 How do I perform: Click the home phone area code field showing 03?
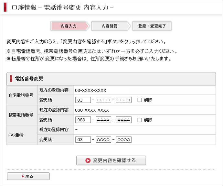pos(83,100)
